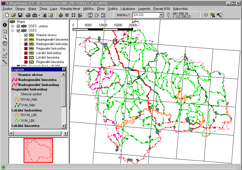
Task: Capture map snapshot with the camera icon
Action: (35, 15)
